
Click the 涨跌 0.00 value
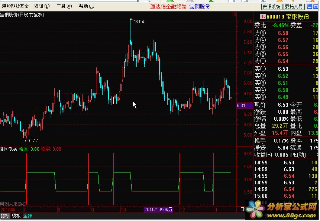pos(283,112)
